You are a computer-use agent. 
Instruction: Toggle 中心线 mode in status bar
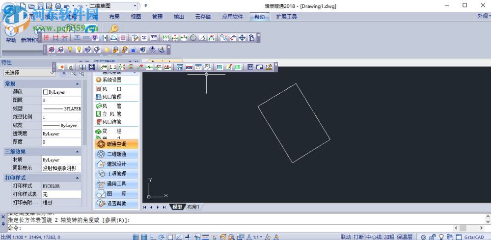(374, 237)
